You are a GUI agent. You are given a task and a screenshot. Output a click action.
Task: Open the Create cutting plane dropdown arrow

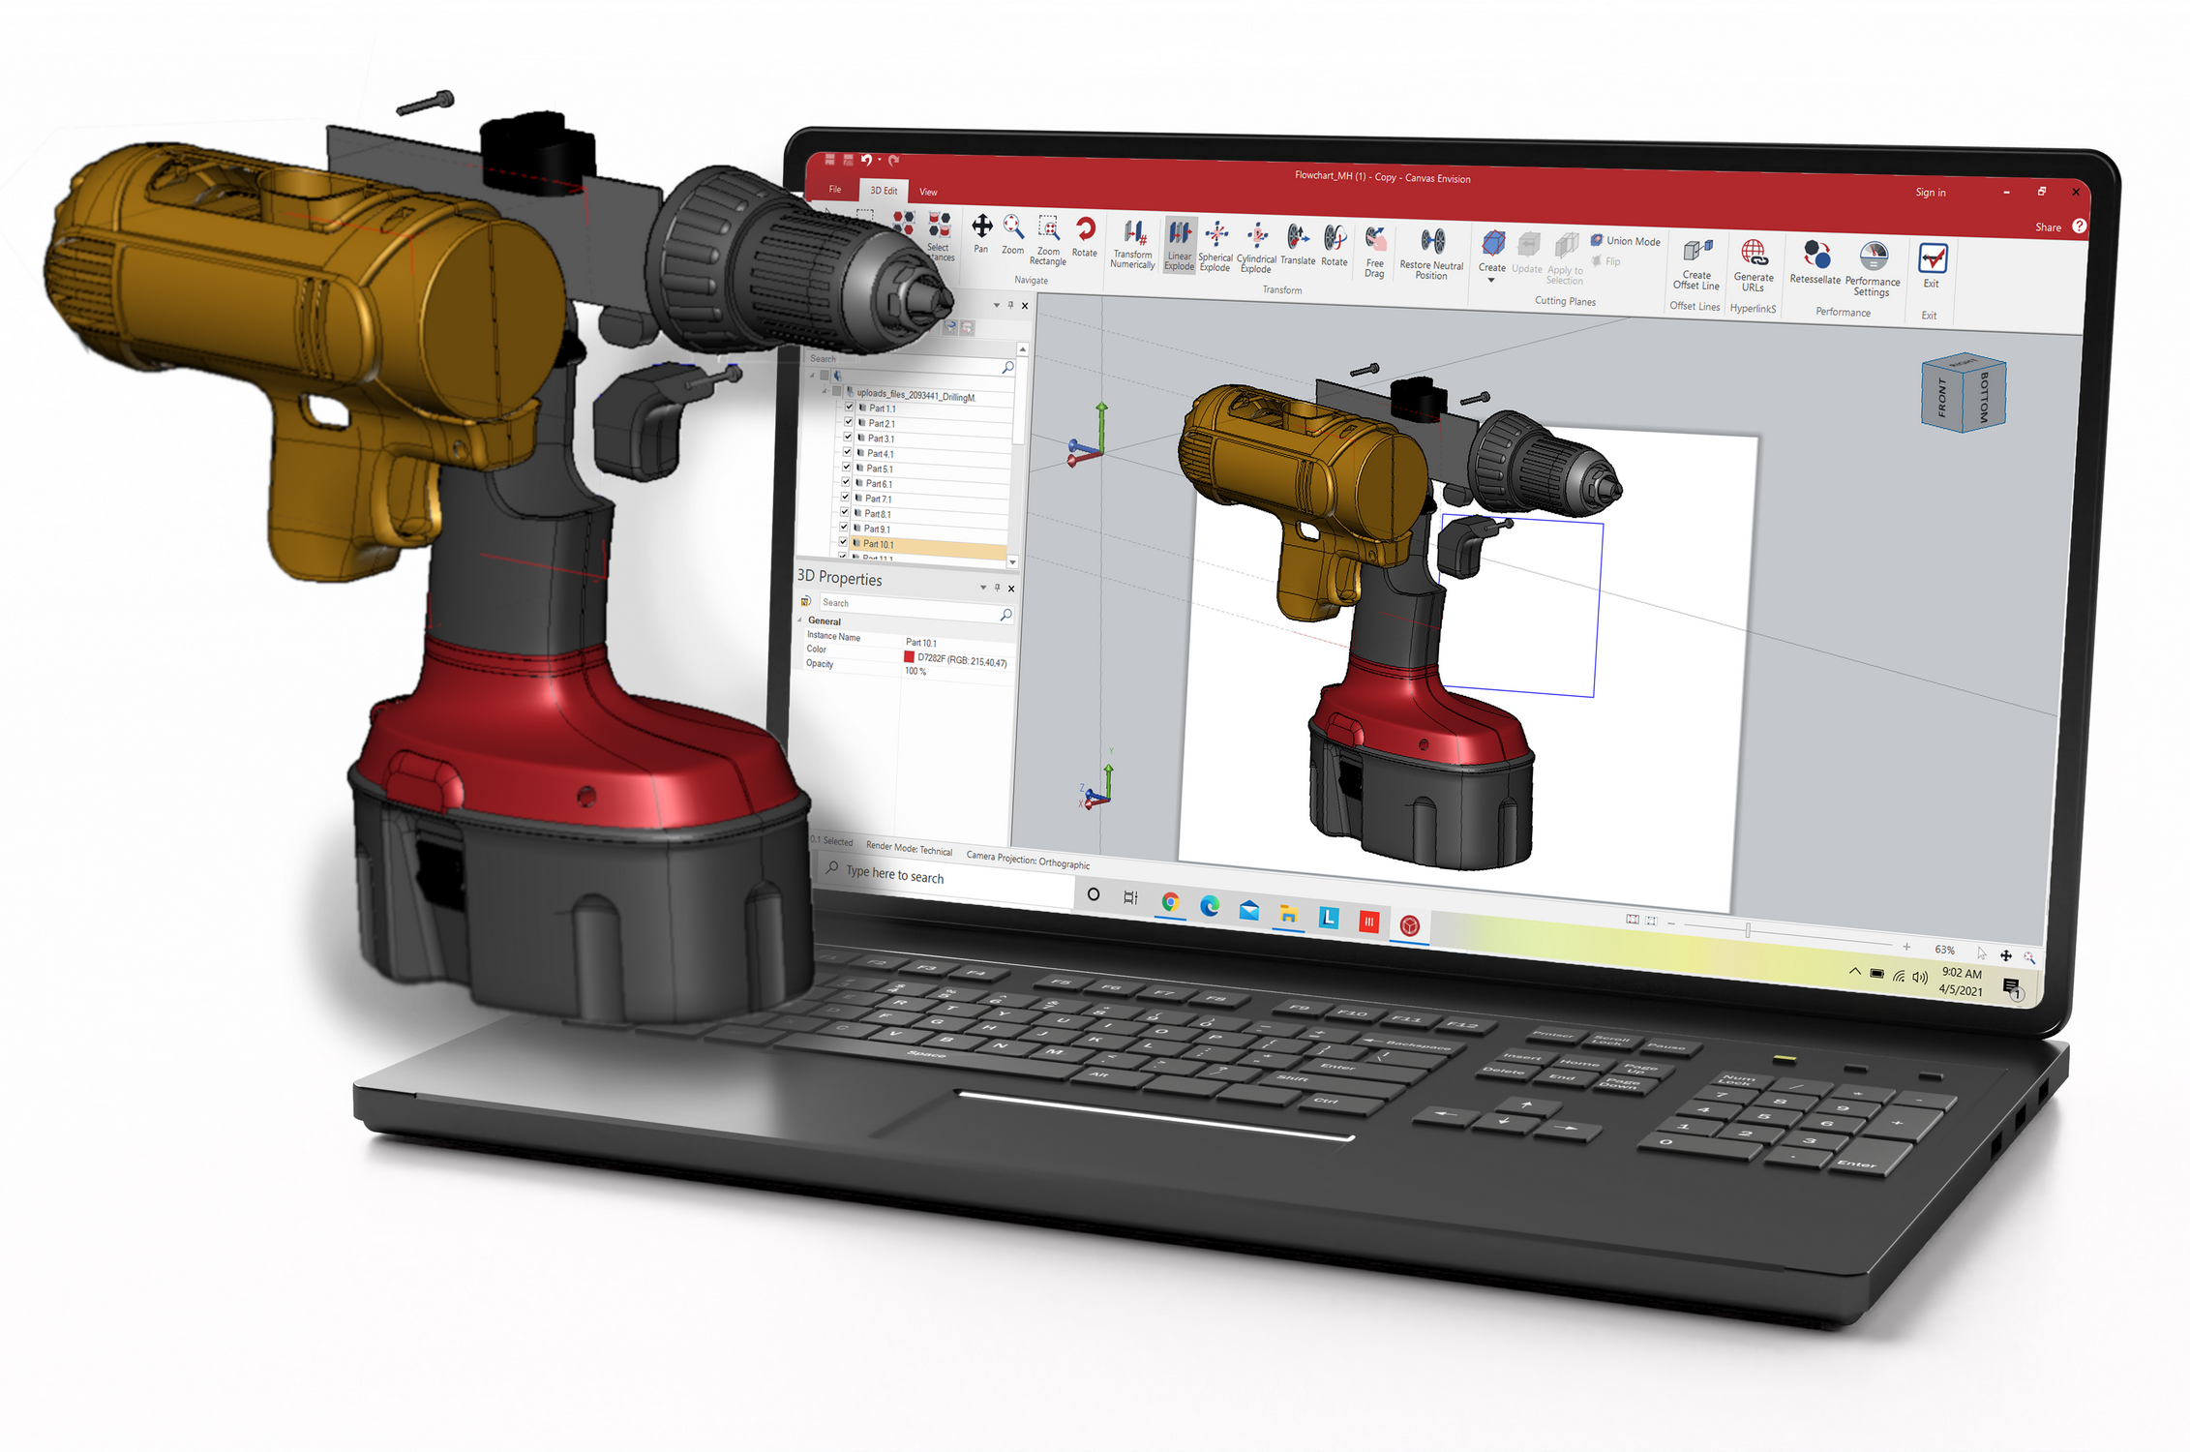pyautogui.click(x=1491, y=281)
